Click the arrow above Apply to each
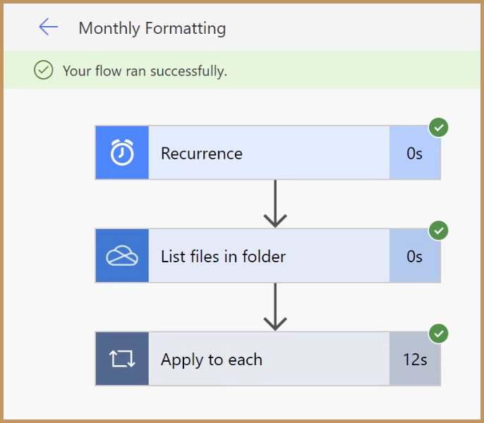Viewport: 484px width, 423px height. pos(275,307)
